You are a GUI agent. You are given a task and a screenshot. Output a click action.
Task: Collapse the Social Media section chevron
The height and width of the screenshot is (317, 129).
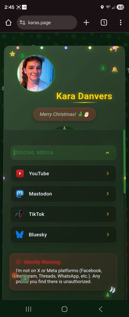click(107, 153)
